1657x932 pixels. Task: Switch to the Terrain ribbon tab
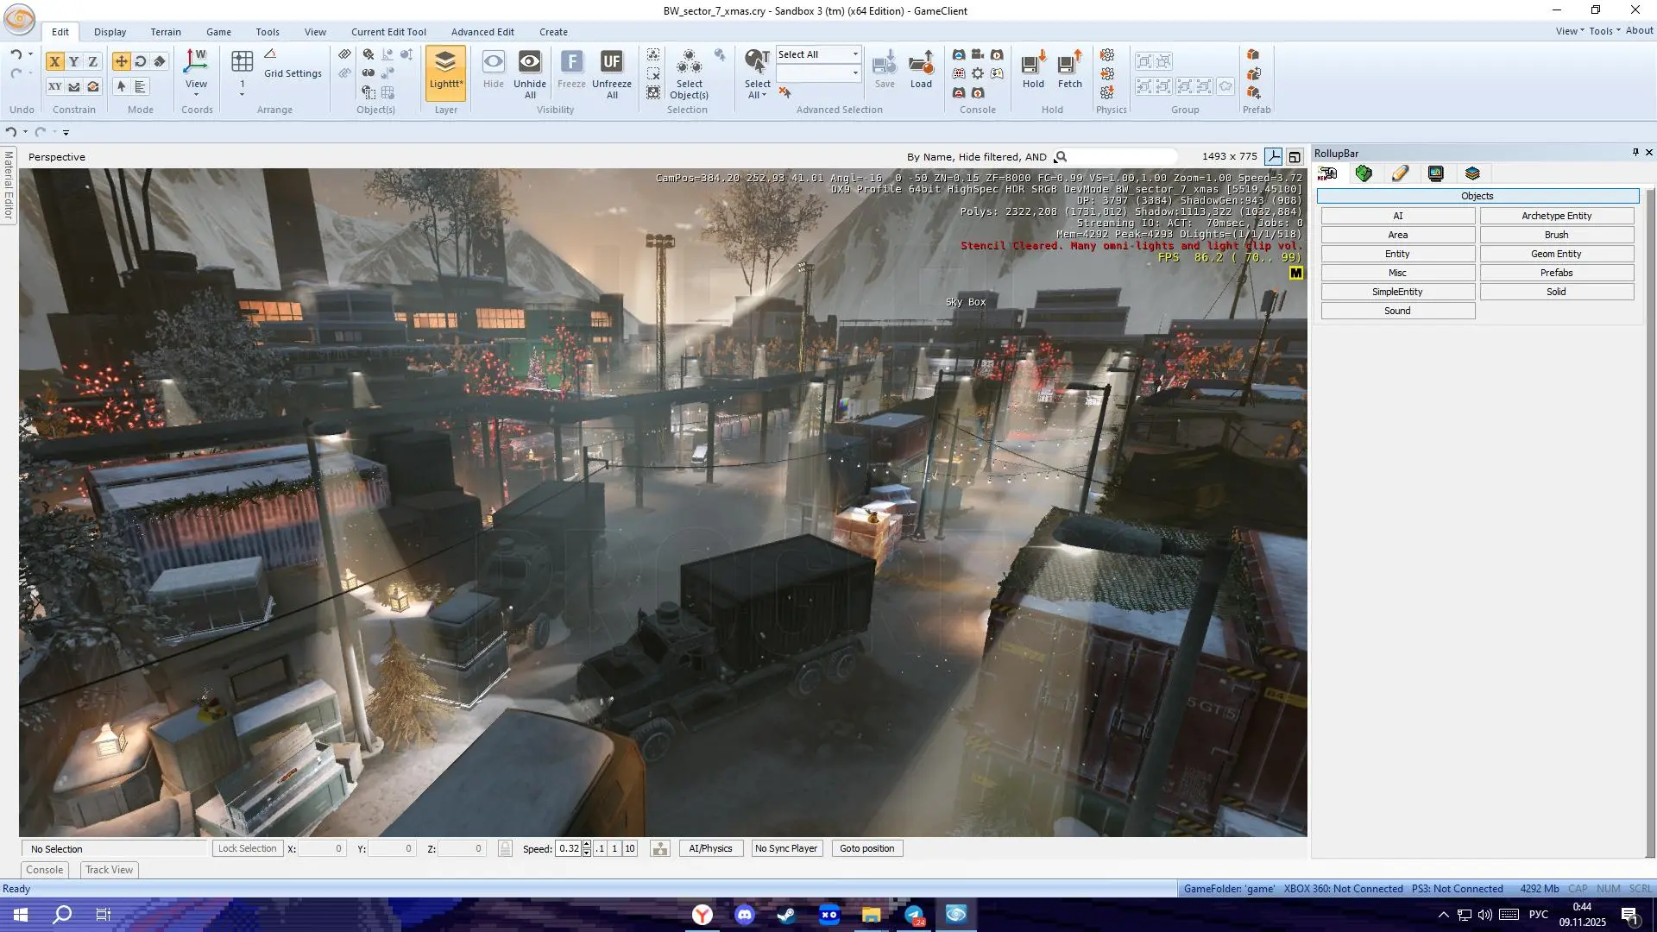(x=166, y=32)
